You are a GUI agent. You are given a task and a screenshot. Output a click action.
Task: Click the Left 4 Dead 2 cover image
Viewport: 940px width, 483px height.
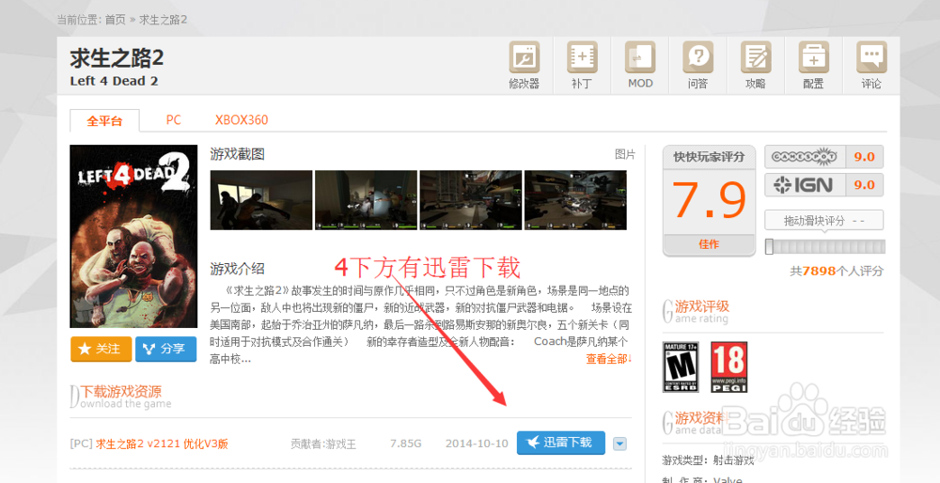133,236
